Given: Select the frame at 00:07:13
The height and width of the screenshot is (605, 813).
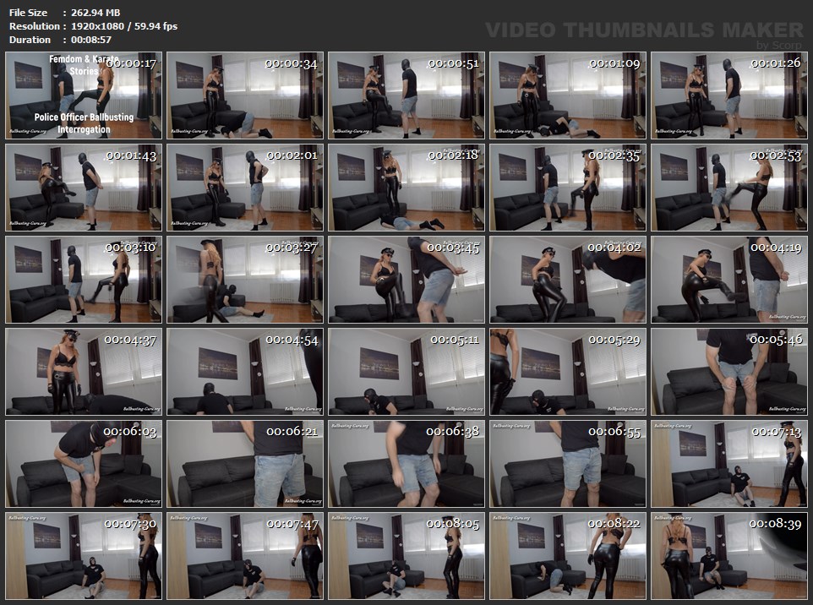Looking at the screenshot, I should coord(729,463).
